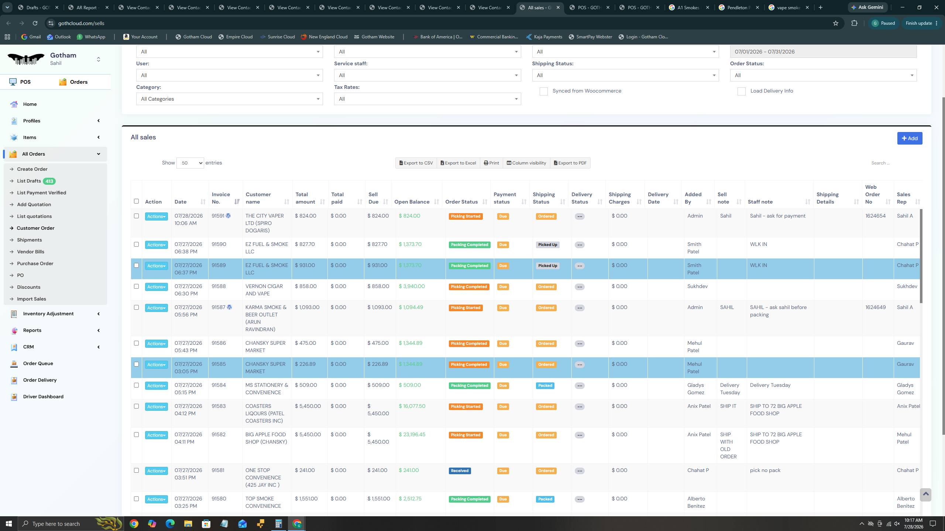Screen dimensions: 945x531
Task: Bookmark this page with the star icon
Action: click(x=836, y=23)
